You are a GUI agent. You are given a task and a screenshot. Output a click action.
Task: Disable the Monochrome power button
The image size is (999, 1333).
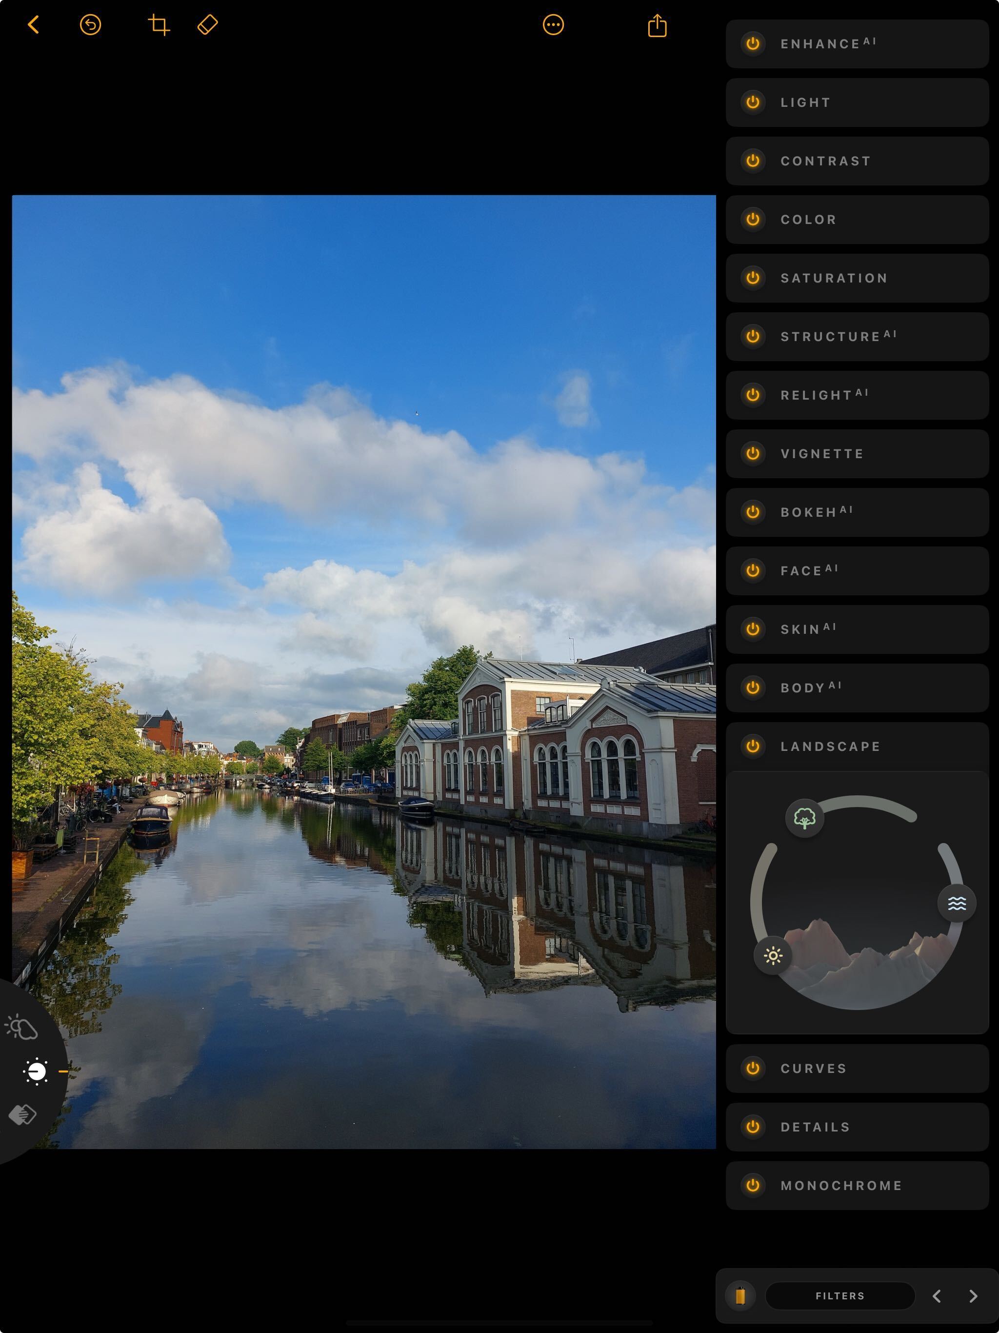click(x=753, y=1185)
